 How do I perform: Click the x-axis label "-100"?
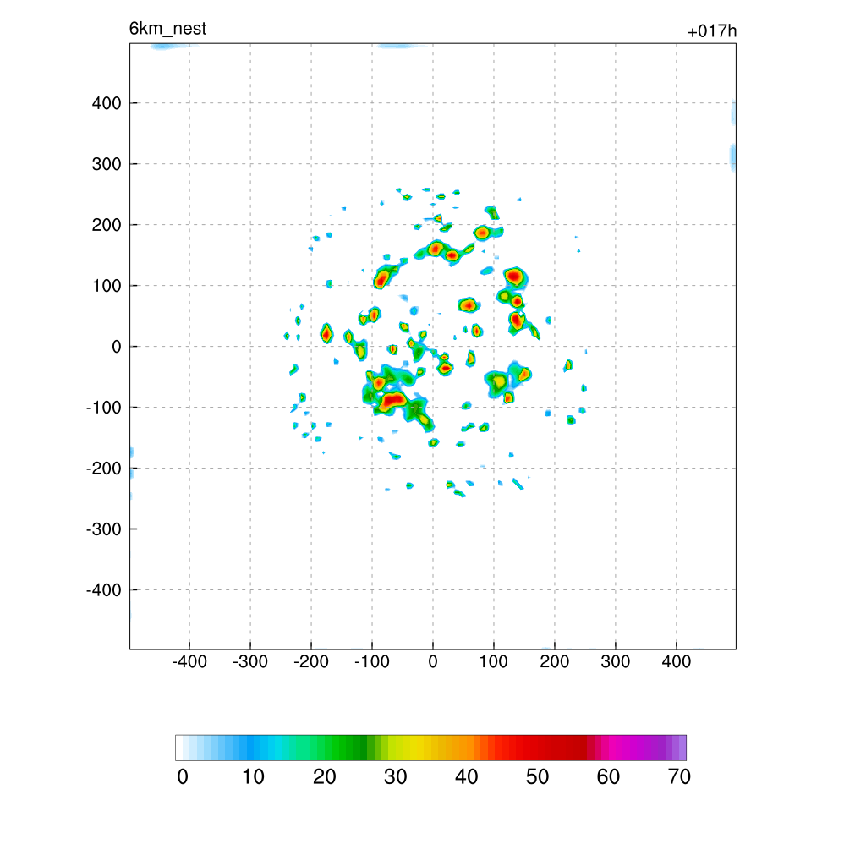372,661
